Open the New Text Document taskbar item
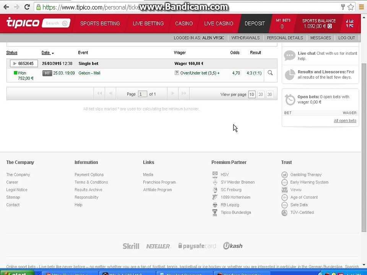The image size is (367, 275). (x=184, y=273)
